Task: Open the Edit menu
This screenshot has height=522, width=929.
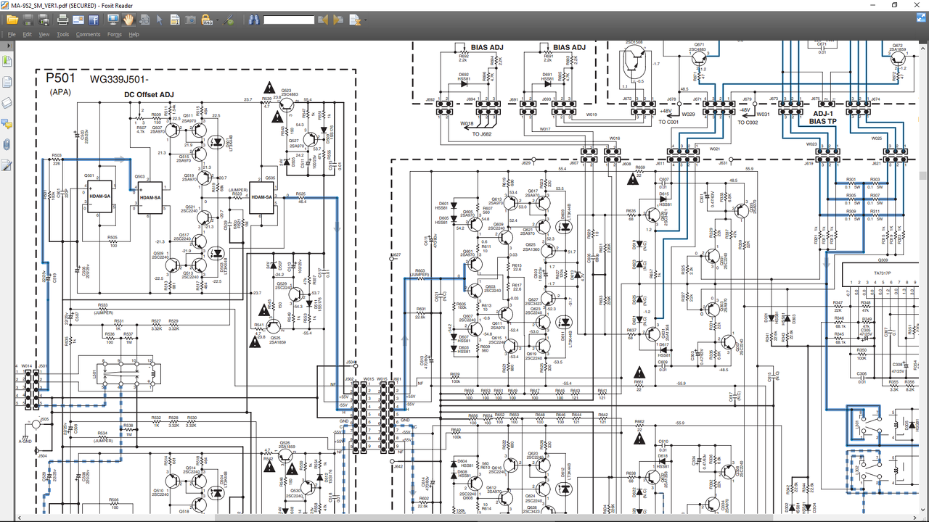Action: 27,34
